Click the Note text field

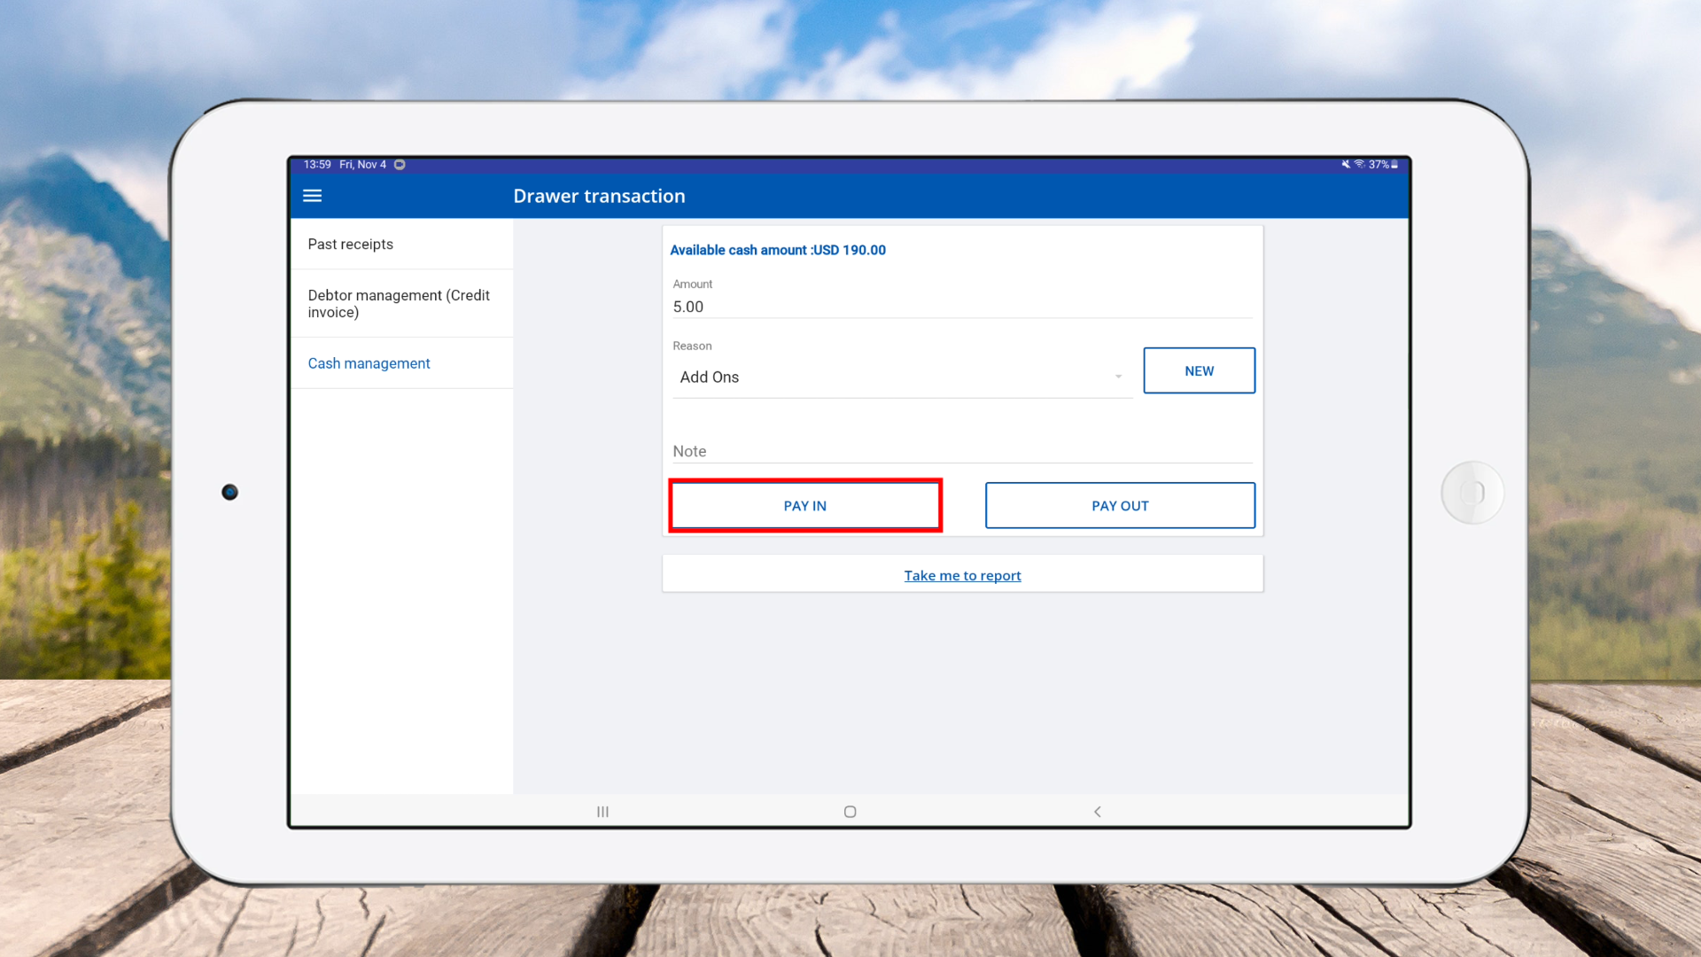coord(961,451)
